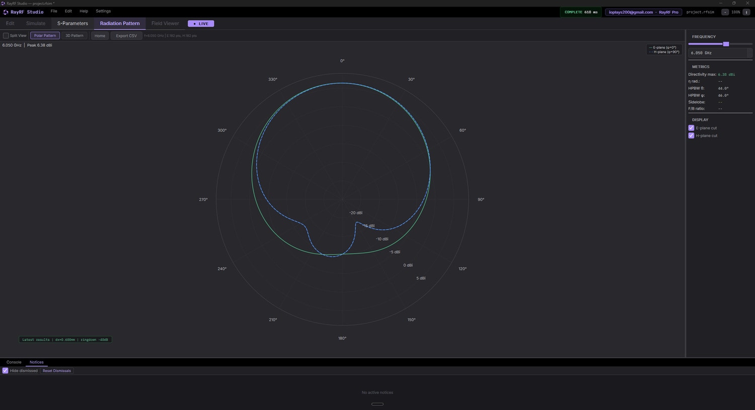Image resolution: width=755 pixels, height=410 pixels.
Task: Click the project.rfsim file name
Action: (700, 12)
